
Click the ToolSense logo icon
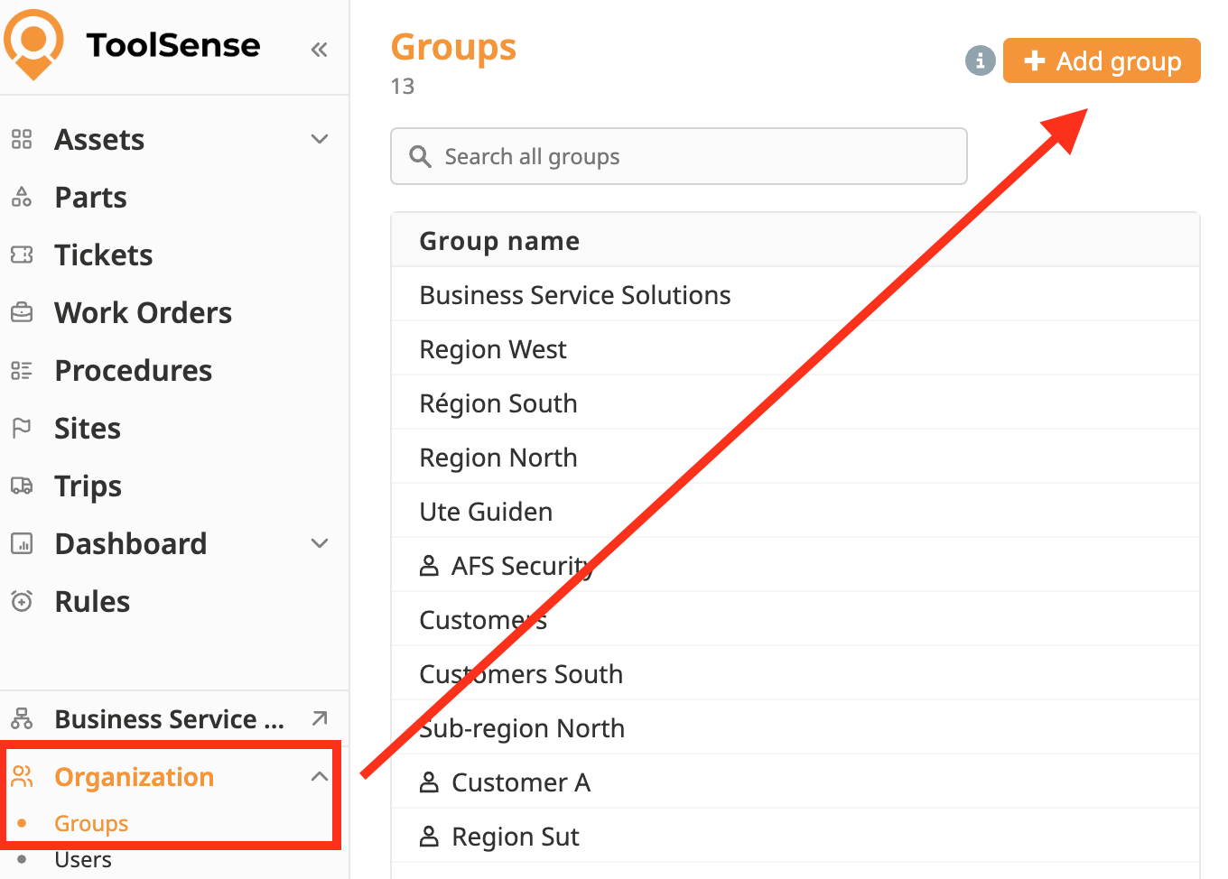34,43
